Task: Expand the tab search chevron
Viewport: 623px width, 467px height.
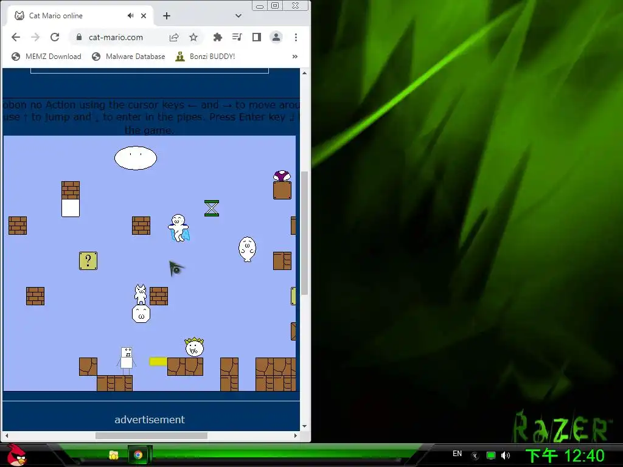Action: [x=238, y=16]
